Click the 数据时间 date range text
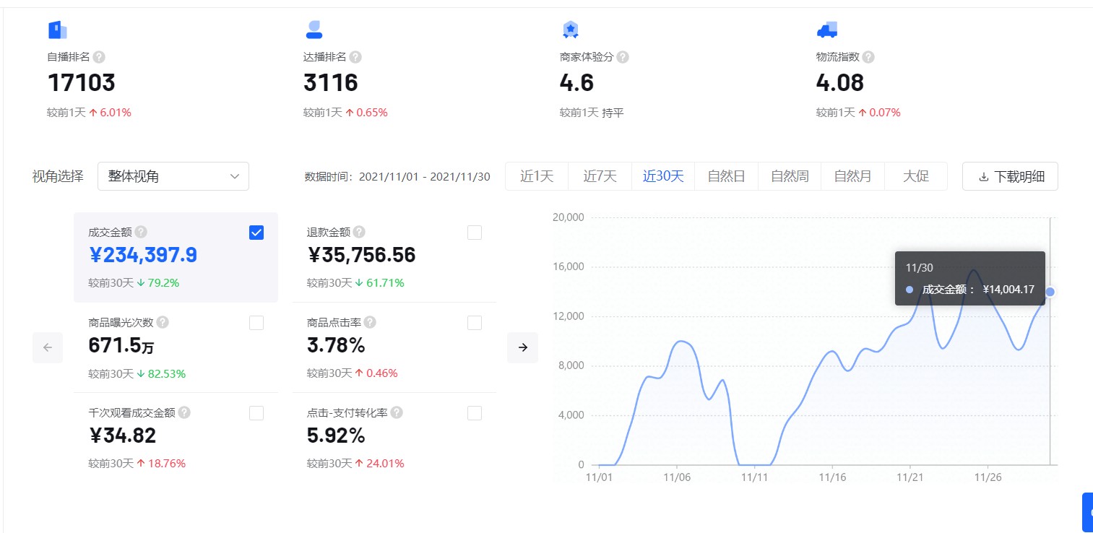This screenshot has width=1093, height=533. click(x=397, y=176)
